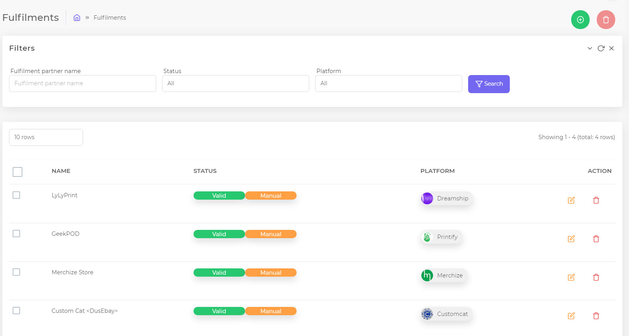Screen dimensions: 629x336
Task: Tick the Merchize Store row checkbox
Action: point(16,272)
